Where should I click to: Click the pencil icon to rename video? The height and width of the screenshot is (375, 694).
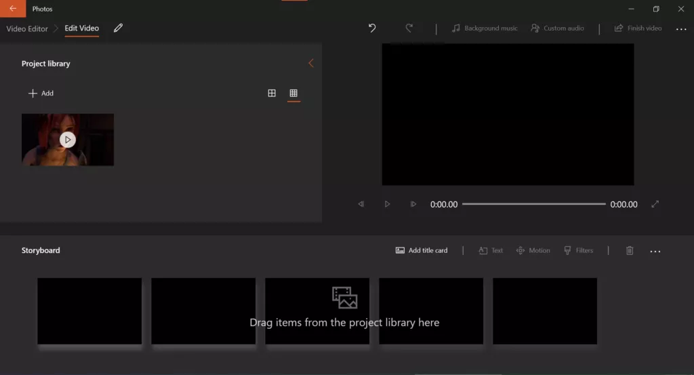[x=119, y=28]
